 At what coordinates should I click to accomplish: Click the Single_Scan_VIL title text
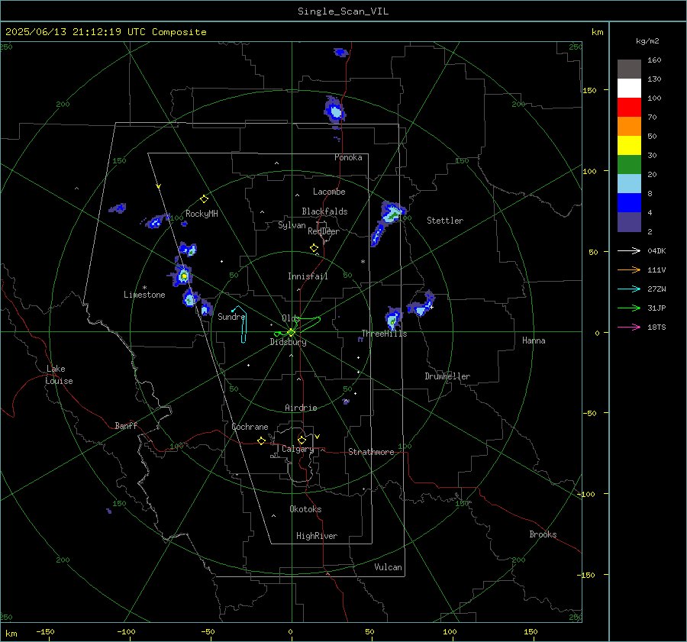click(x=343, y=11)
